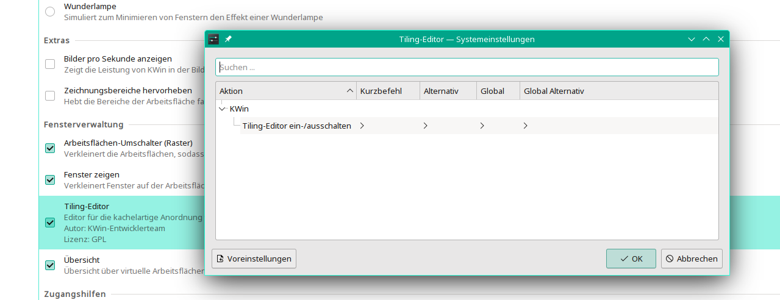Click the window menu icon in the dialog title bar

[213, 39]
